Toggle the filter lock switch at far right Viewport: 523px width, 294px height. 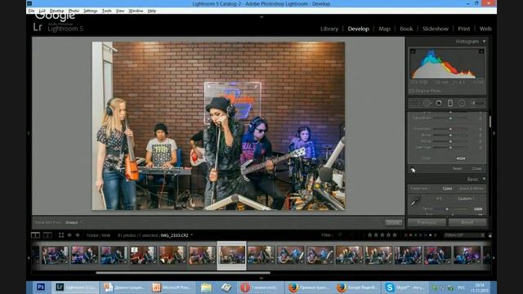tap(490, 235)
